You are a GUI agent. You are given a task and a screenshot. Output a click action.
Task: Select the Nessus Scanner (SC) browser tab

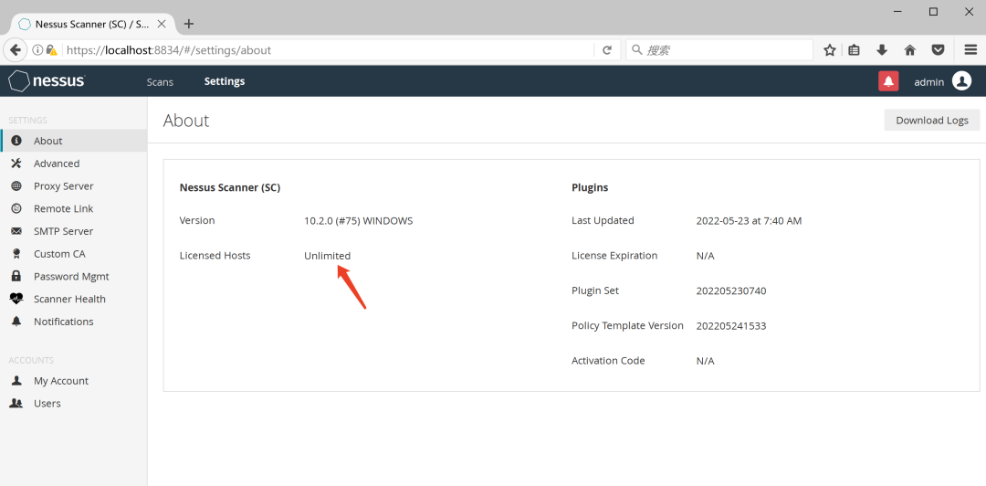pos(92,24)
